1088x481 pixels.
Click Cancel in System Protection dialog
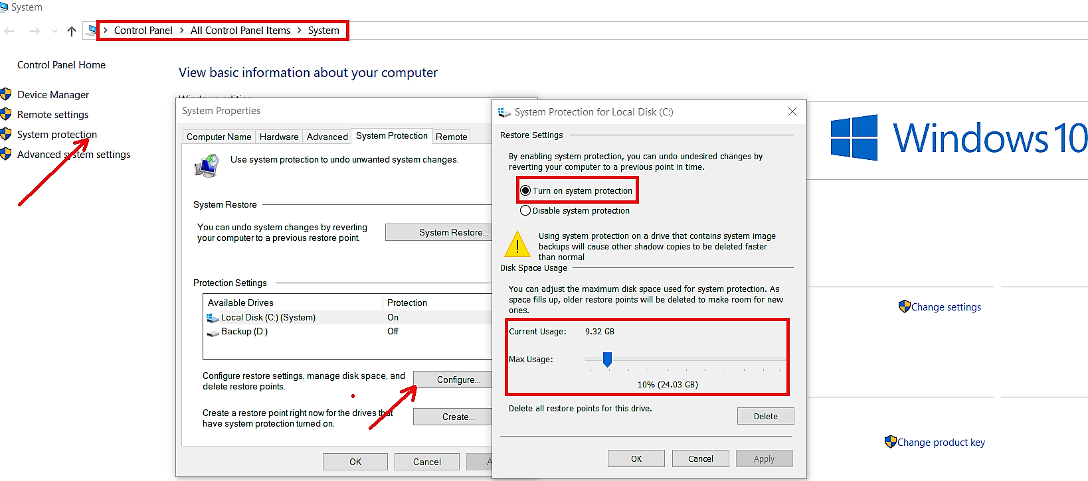coord(701,458)
